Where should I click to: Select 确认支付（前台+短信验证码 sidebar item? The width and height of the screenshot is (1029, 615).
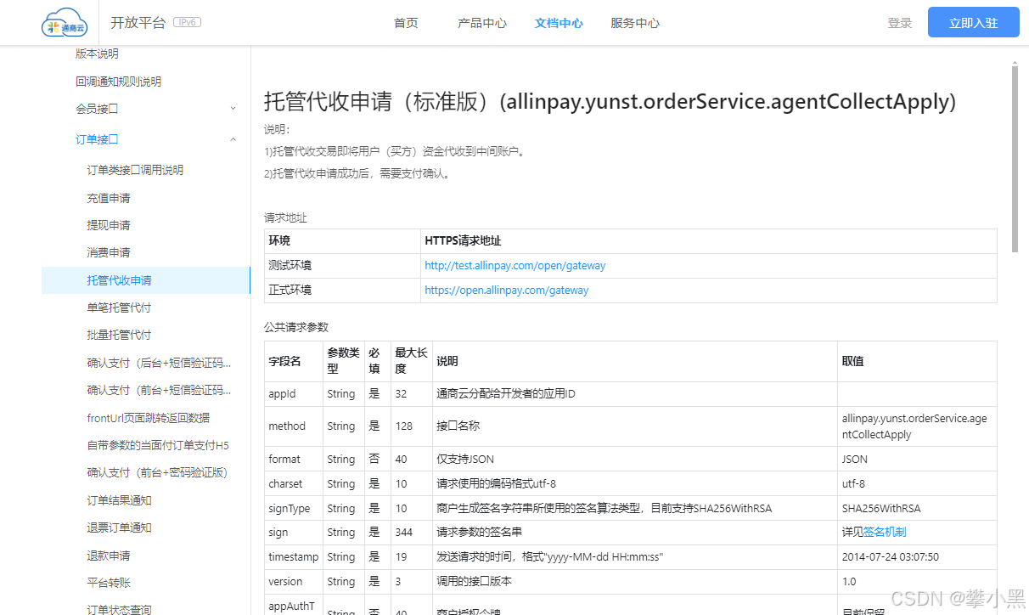click(159, 390)
